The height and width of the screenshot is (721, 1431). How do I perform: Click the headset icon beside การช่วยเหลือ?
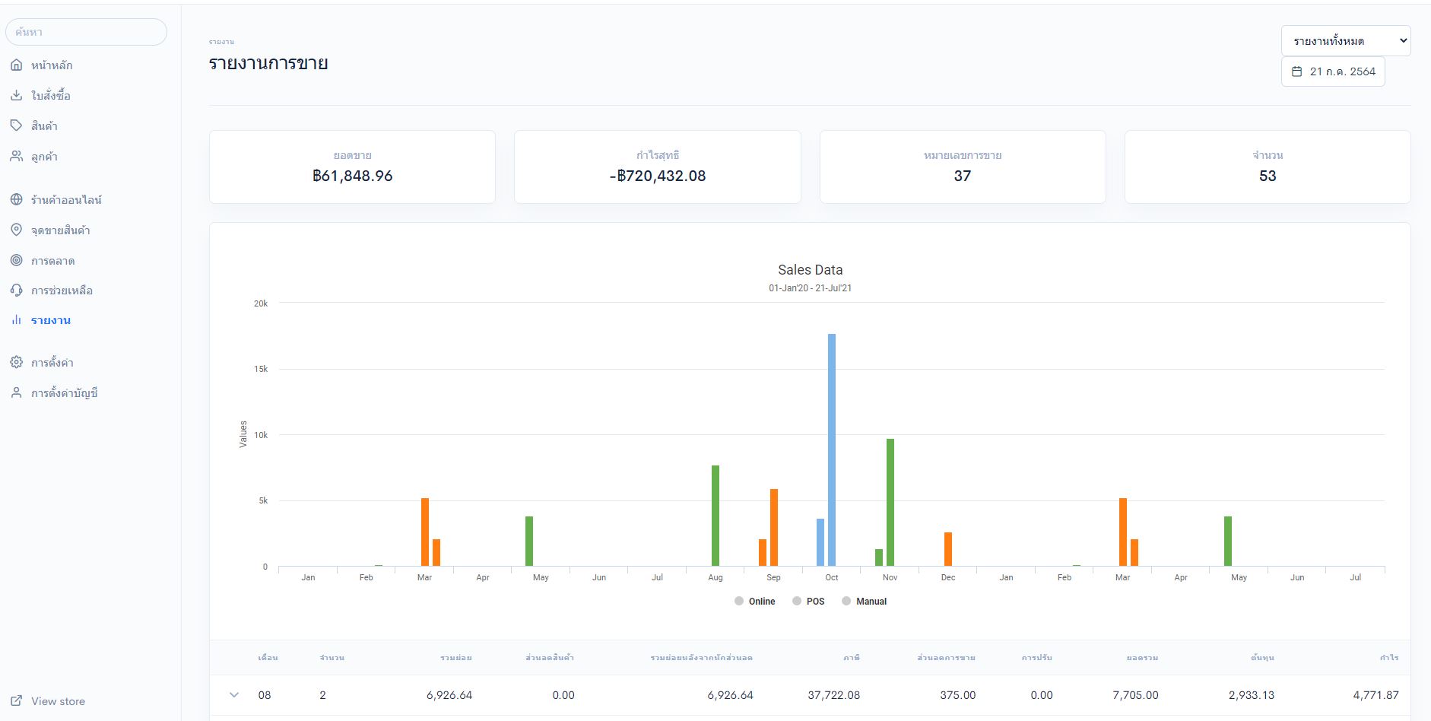click(16, 290)
